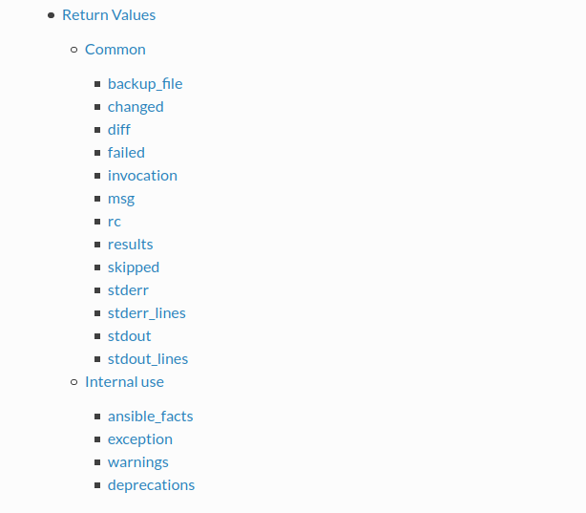Click the stderr link

click(128, 290)
